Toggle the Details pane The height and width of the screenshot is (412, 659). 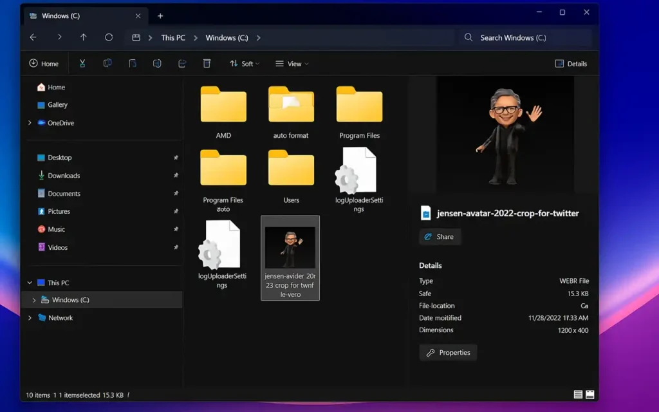coord(571,63)
